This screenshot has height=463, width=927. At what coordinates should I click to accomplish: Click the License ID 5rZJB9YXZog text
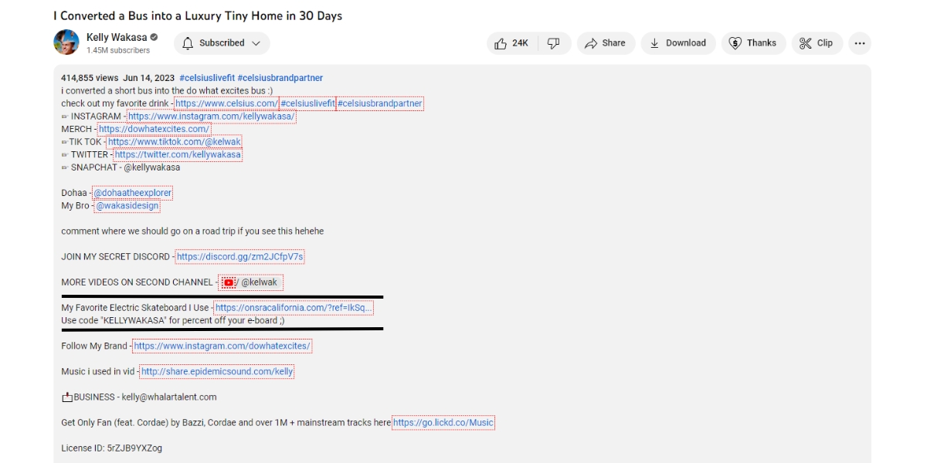pos(111,448)
